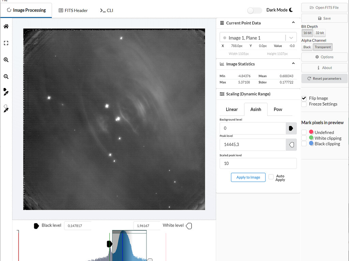Click the peak level white marker icon
The height and width of the screenshot is (261, 349).
click(291, 145)
